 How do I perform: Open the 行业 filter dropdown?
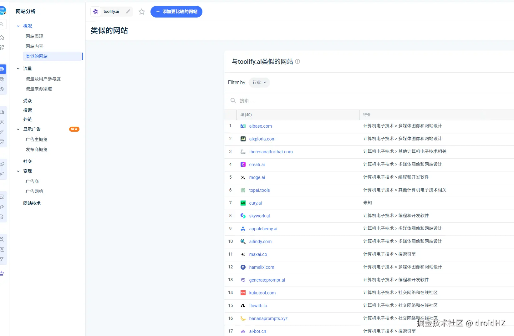(259, 82)
